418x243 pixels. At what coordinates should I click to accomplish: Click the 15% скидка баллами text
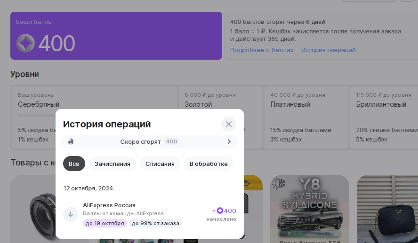[301, 130]
